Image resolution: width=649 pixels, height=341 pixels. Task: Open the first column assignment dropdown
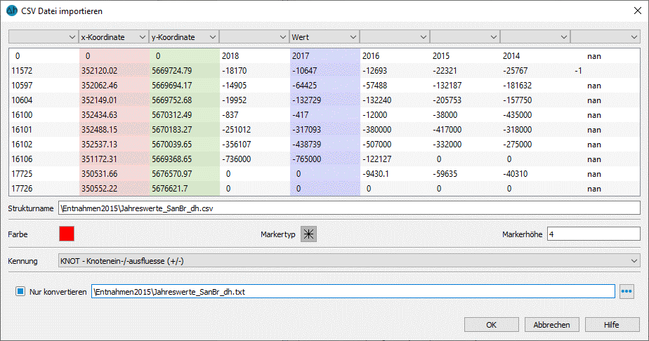44,37
